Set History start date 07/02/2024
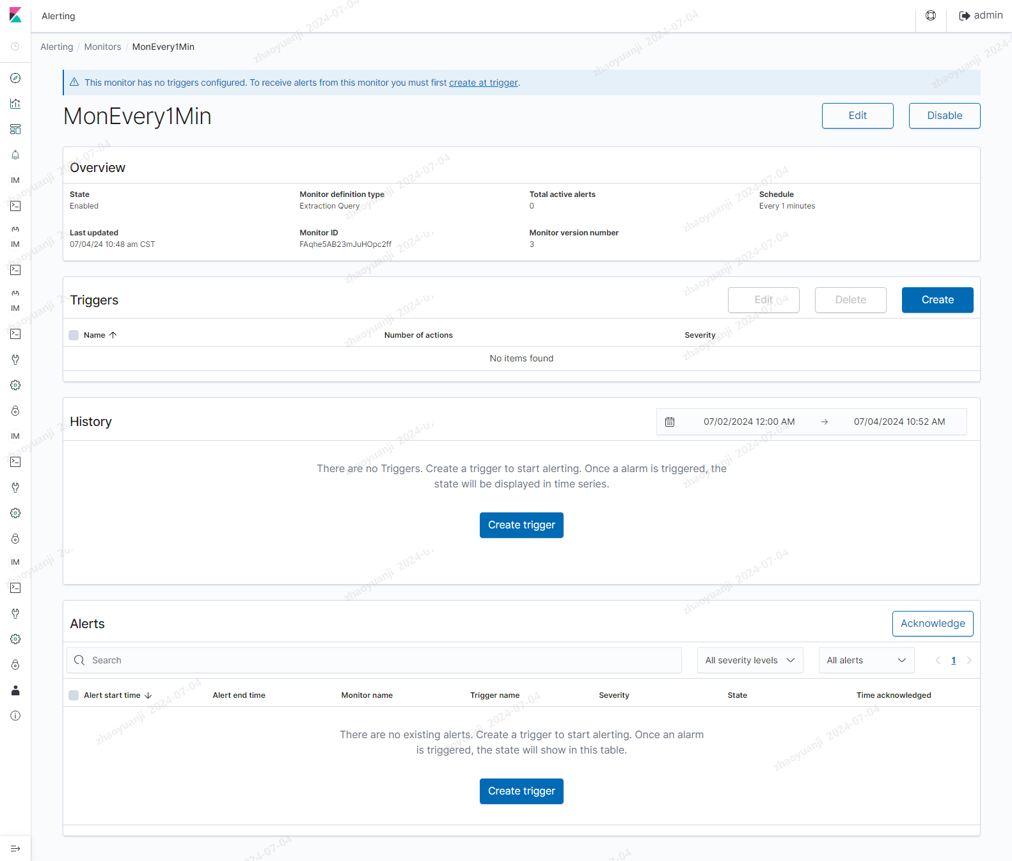Image resolution: width=1012 pixels, height=861 pixels. click(749, 422)
